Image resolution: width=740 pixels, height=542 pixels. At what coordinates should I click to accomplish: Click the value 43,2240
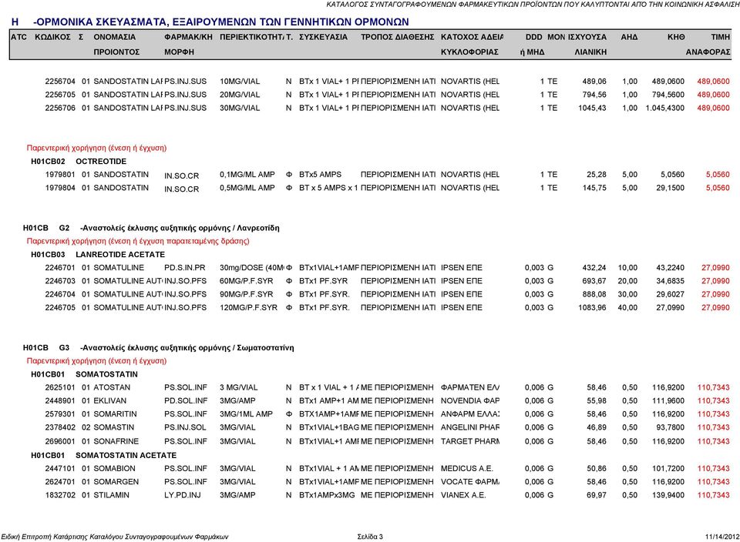[x=670, y=268]
